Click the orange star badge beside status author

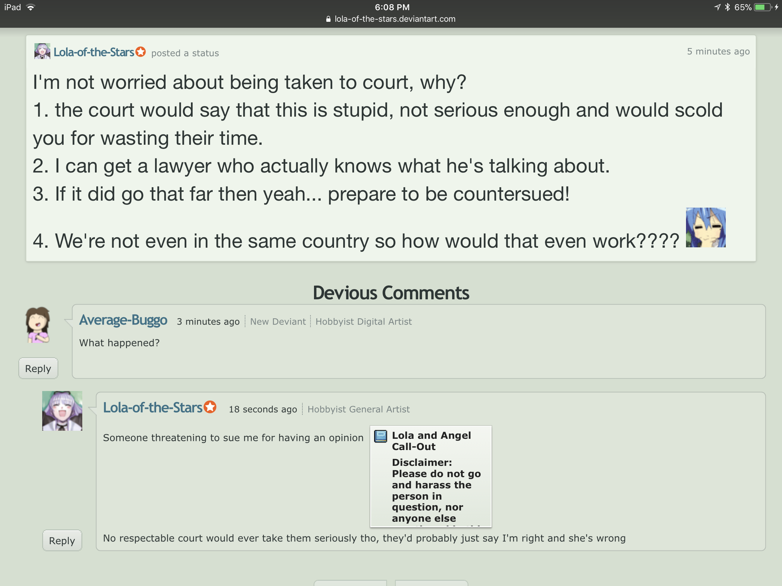(x=141, y=52)
